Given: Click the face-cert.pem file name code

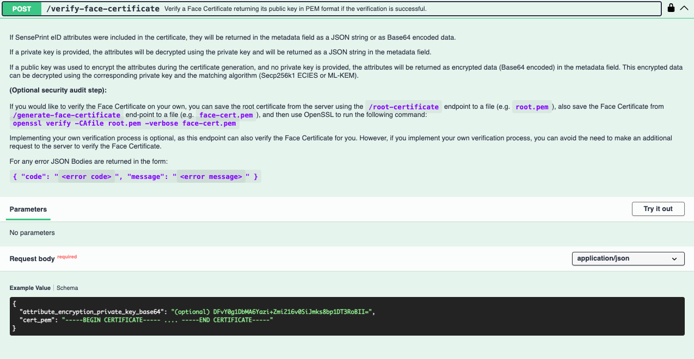Looking at the screenshot, I should (226, 115).
